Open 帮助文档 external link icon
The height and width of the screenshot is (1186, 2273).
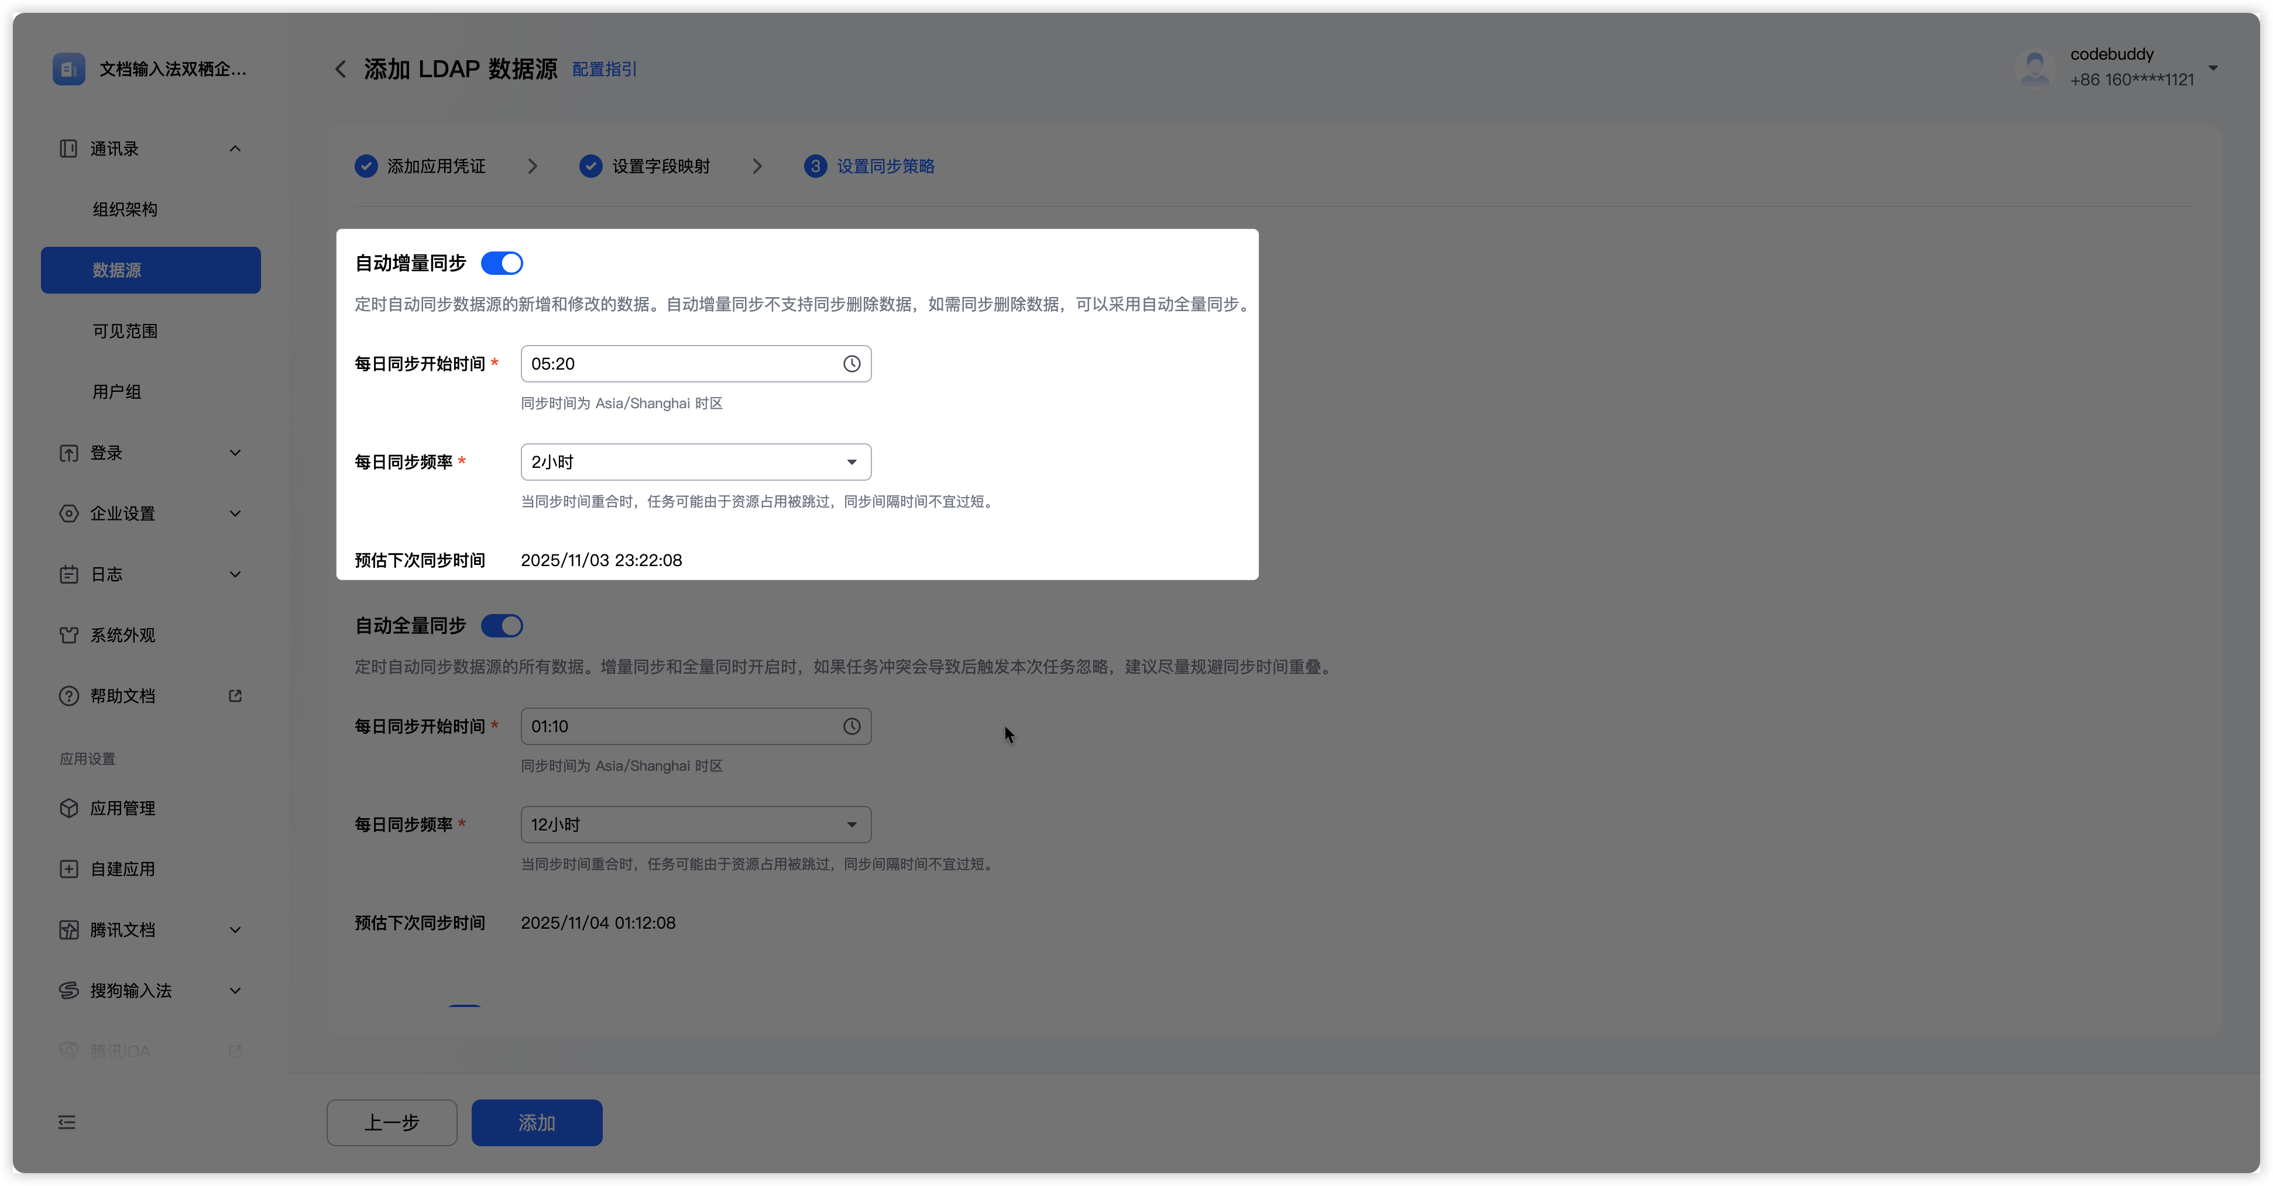(235, 696)
